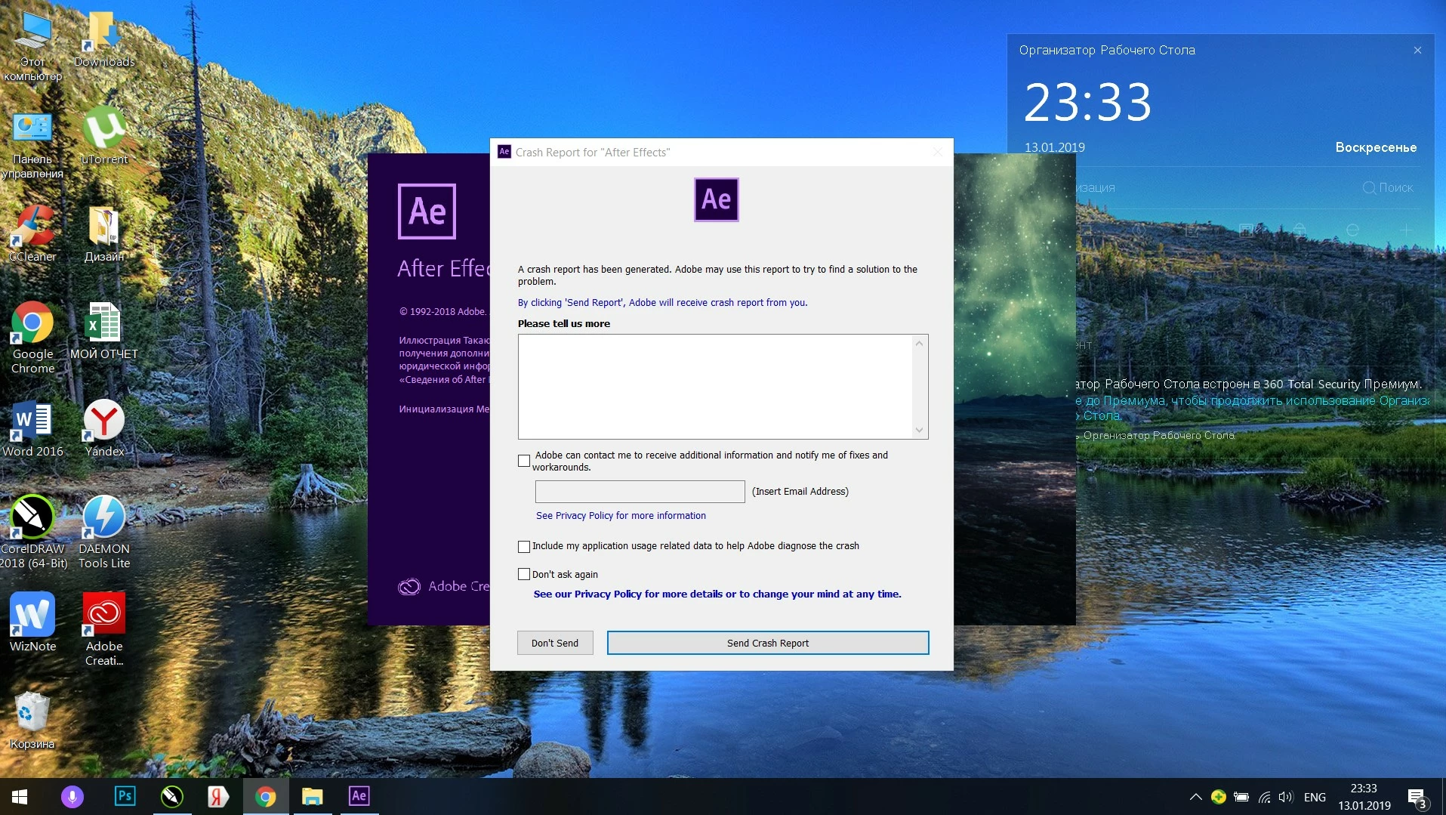The width and height of the screenshot is (1446, 815).
Task: Click the comment box scroll down arrow
Action: click(920, 430)
